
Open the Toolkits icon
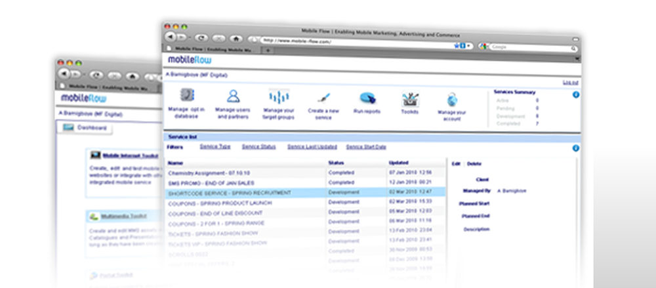[x=410, y=100]
